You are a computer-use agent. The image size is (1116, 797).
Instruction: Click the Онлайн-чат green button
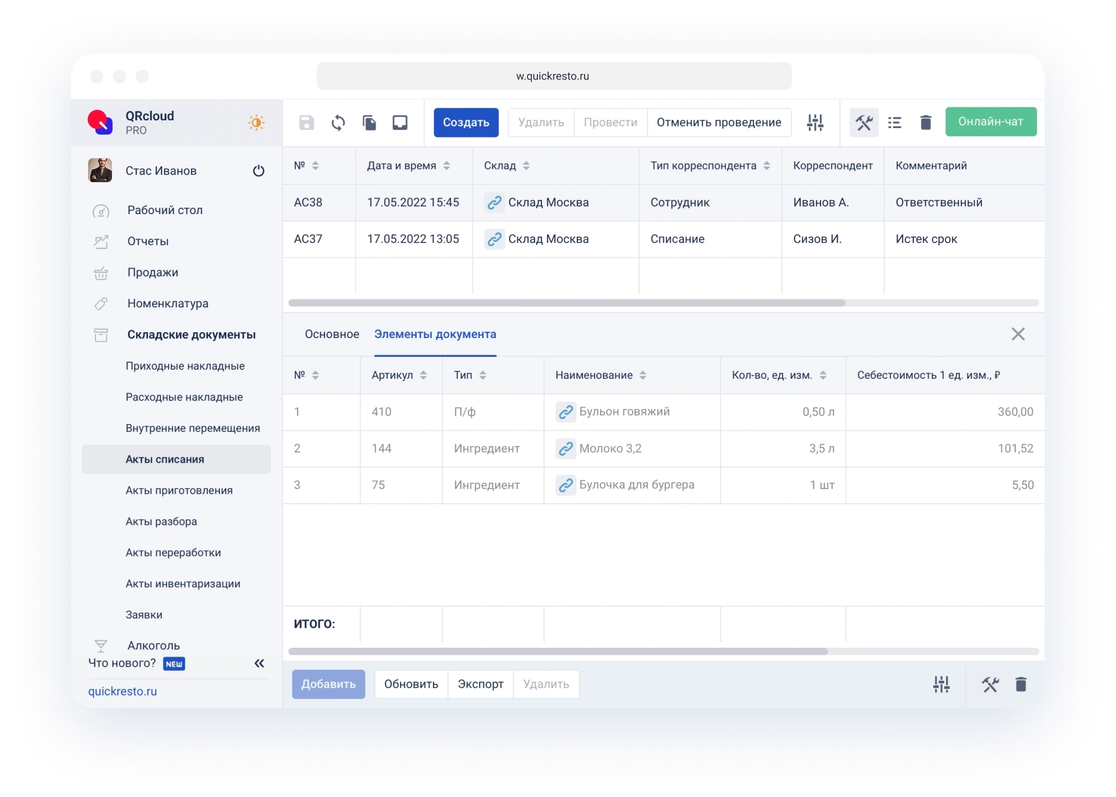point(990,122)
